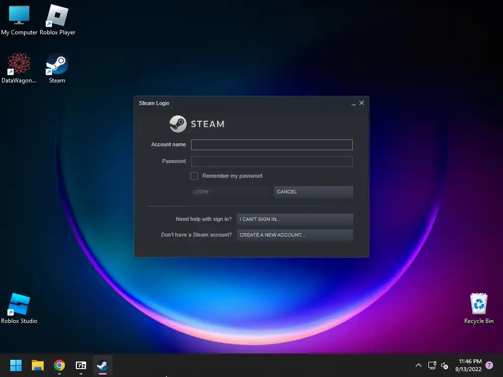Click the Password label

[174, 161]
